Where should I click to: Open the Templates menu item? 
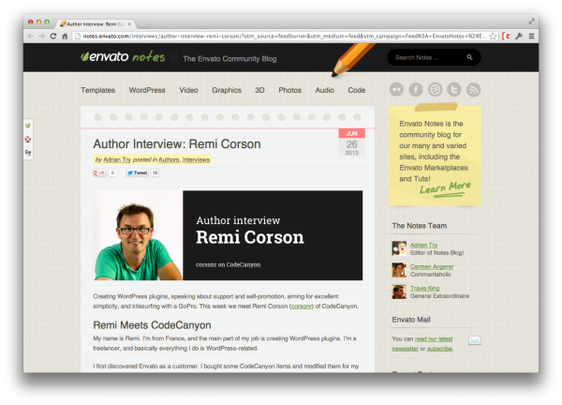pos(97,90)
